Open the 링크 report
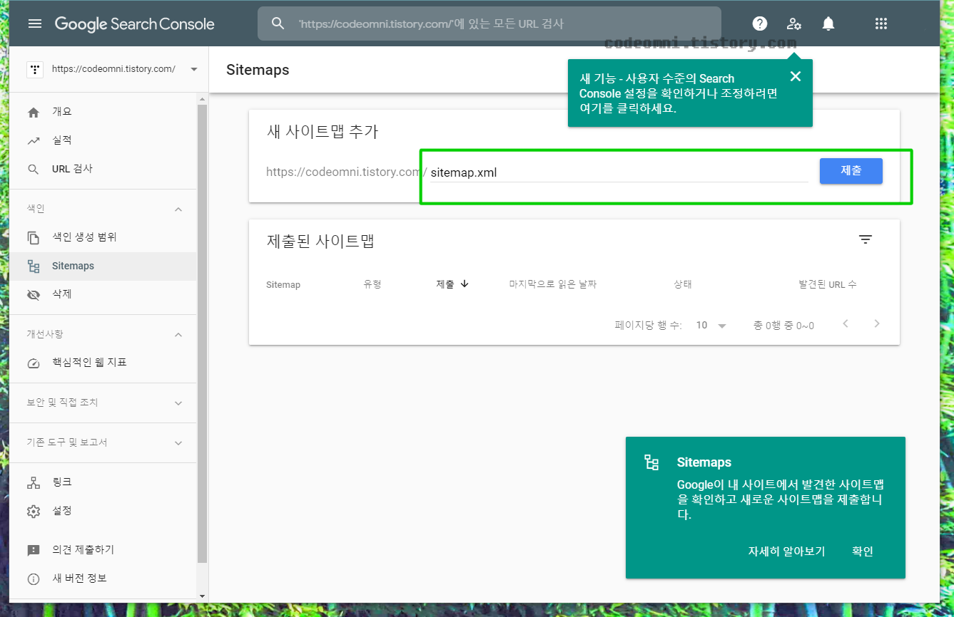Screen dimensions: 954x617 [x=103, y=482]
